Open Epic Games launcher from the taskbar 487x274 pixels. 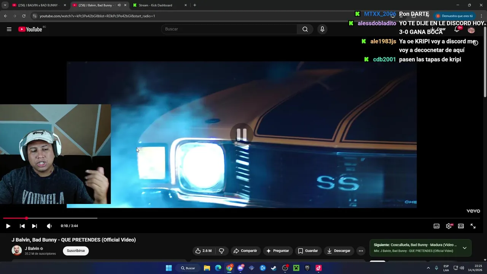coord(307,268)
